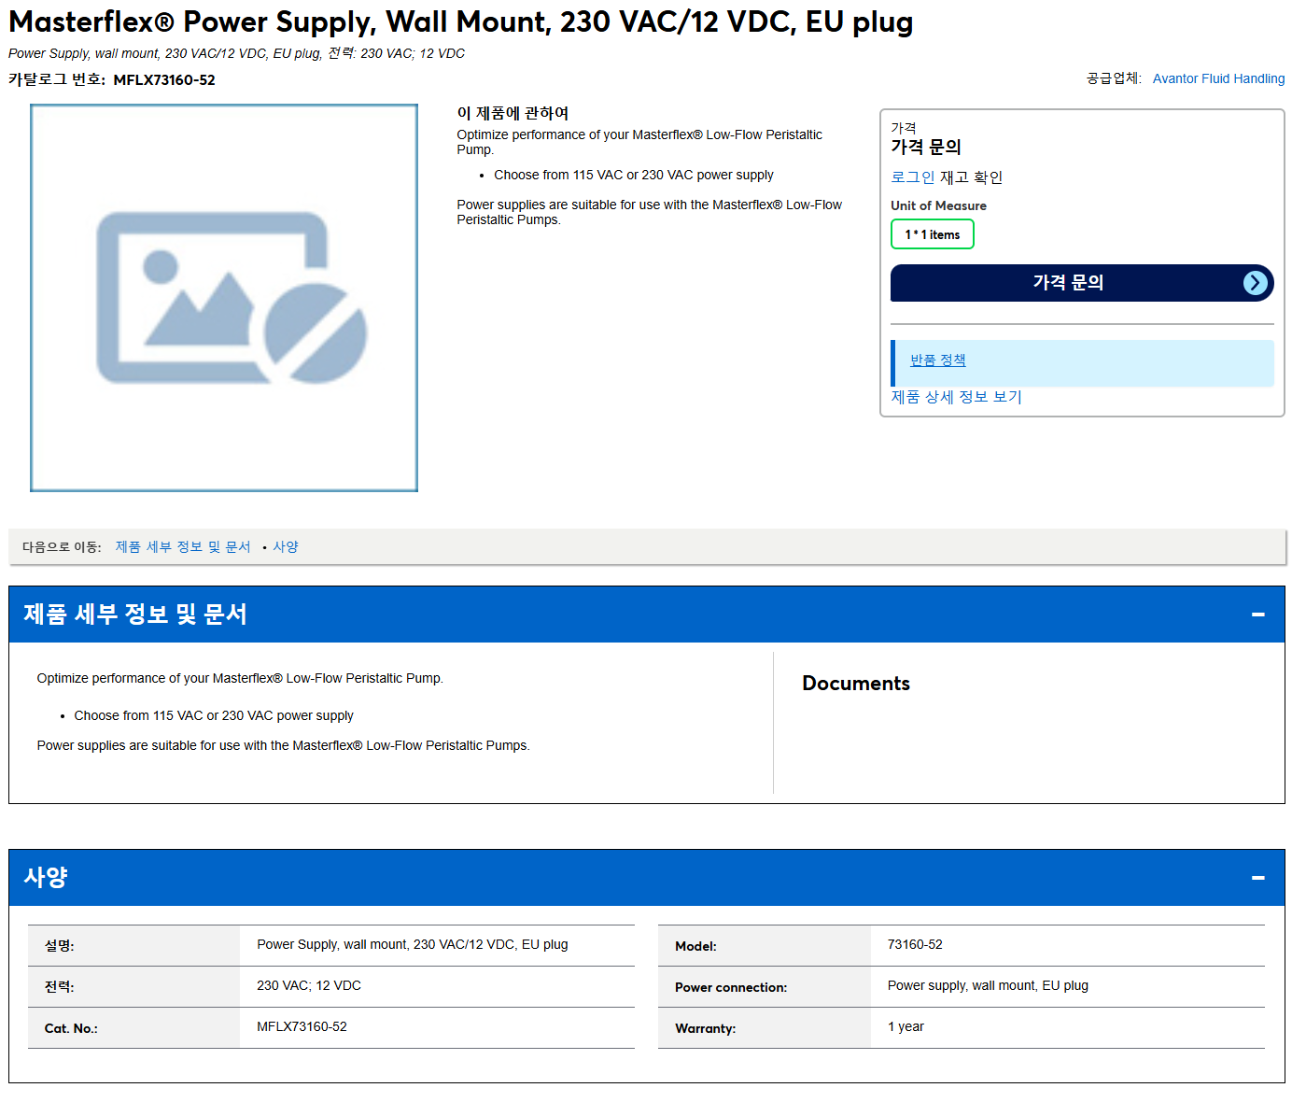Viewport: 1292px width, 1102px height.
Task: Collapse the 제품 세부 정보 및 문서 panel
Action: [1257, 615]
